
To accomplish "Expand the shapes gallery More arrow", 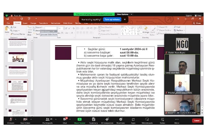I will (x=141, y=34).
